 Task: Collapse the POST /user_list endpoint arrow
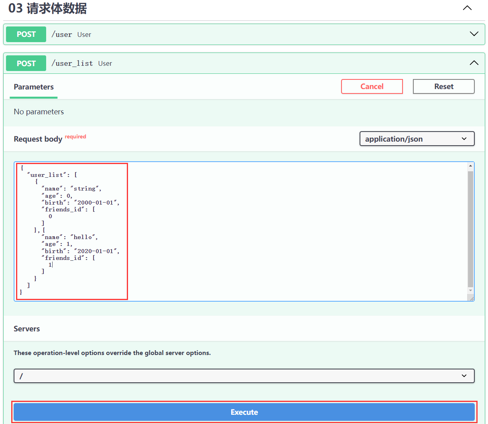pyautogui.click(x=474, y=63)
